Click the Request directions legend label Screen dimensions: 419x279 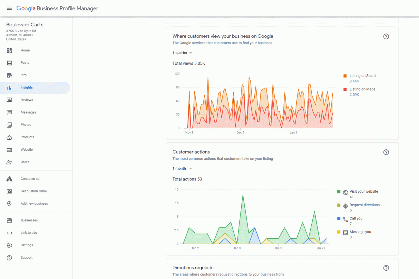pos(365,205)
